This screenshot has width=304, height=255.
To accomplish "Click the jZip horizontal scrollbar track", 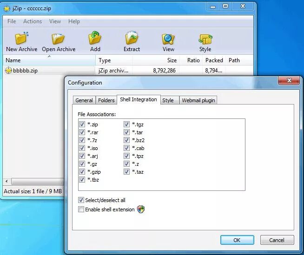I will point(38,181).
